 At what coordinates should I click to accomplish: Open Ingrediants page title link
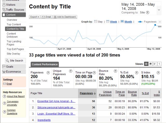pyautogui.click(x=44, y=120)
